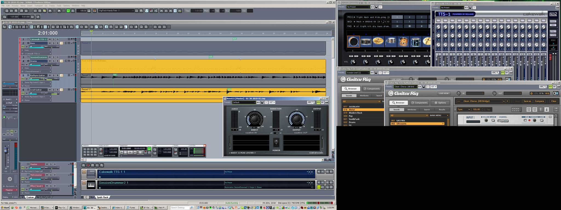Open the Components tab in Rythym Guitar Rig
561x210 pixels.
[x=419, y=103]
